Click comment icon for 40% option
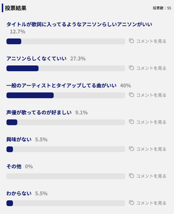The width and height of the screenshot is (174, 214). 131,95
